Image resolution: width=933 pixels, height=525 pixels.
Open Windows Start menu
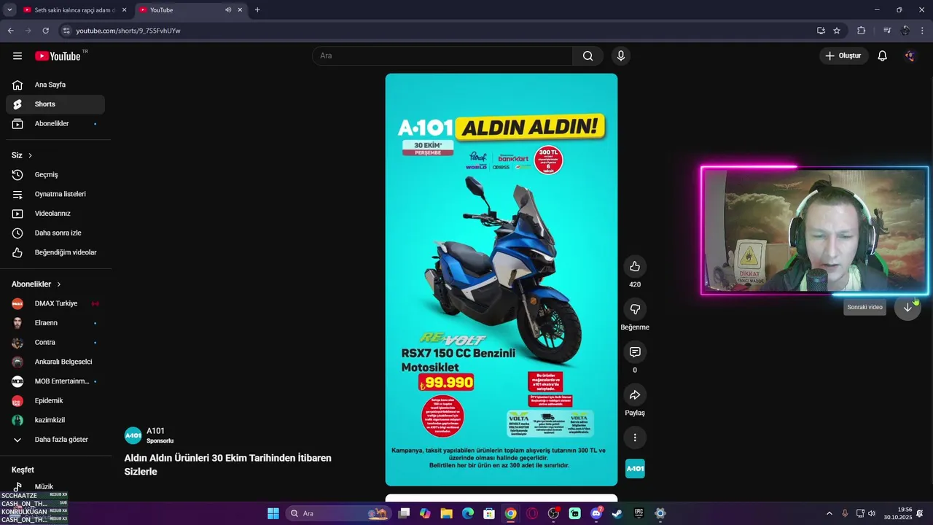tap(273, 513)
